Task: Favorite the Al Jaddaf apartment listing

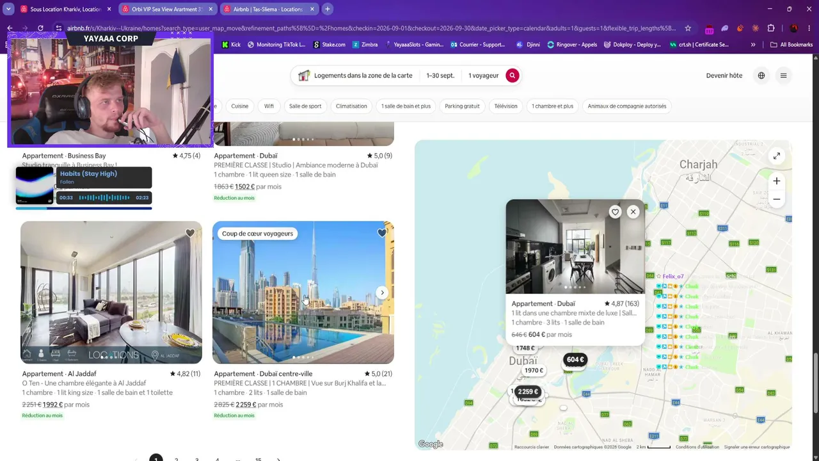Action: [x=190, y=233]
